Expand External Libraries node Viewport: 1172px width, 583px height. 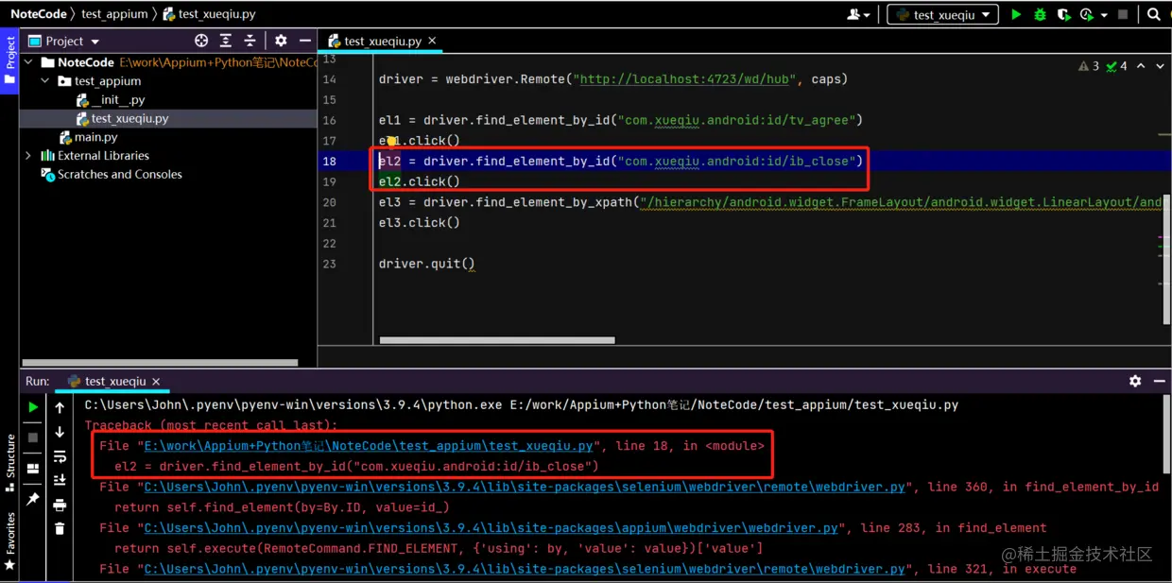point(28,156)
